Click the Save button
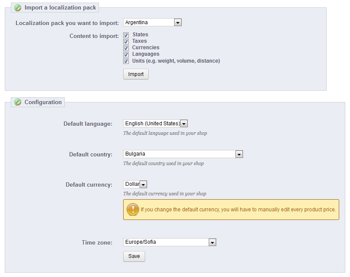The image size is (350, 277). coord(134,256)
